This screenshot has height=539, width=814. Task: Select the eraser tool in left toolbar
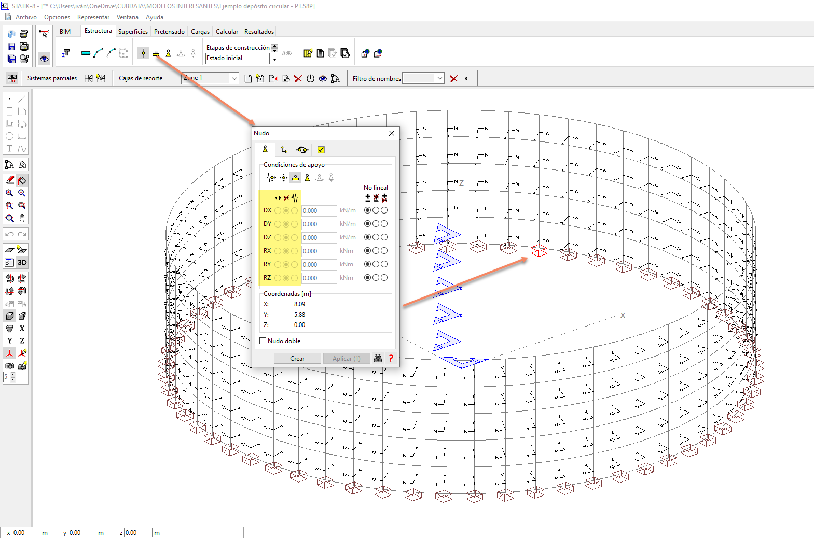(10, 180)
